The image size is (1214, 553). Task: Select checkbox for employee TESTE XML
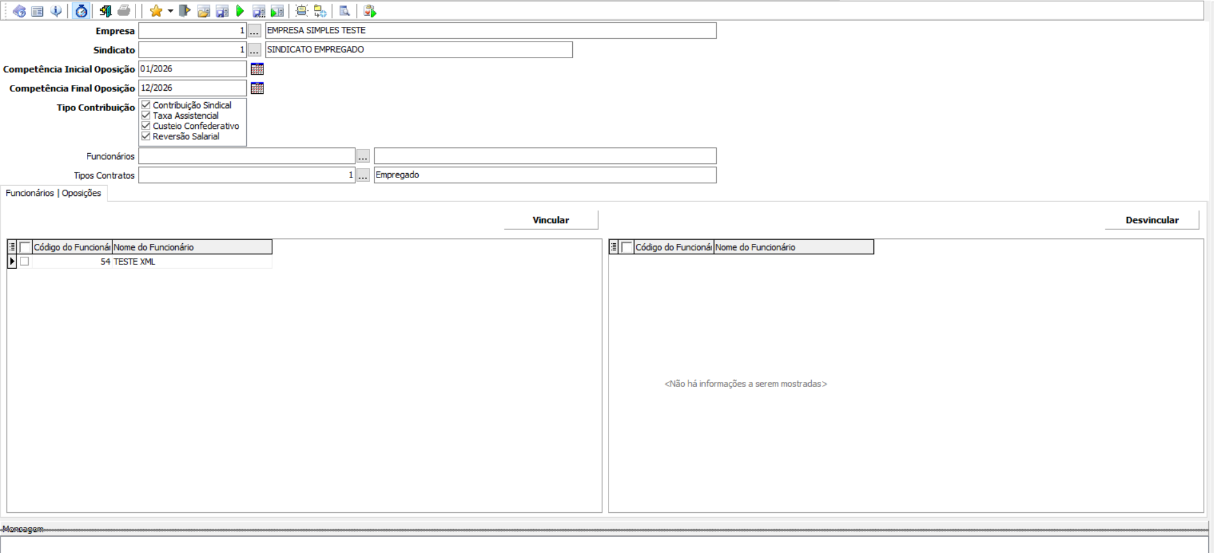coord(24,261)
